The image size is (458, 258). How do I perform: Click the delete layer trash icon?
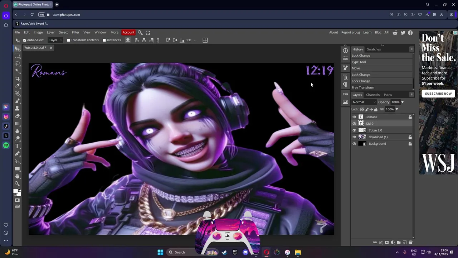click(x=410, y=243)
